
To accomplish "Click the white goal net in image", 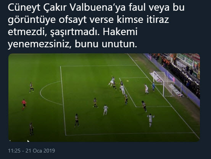I will pos(164,84).
